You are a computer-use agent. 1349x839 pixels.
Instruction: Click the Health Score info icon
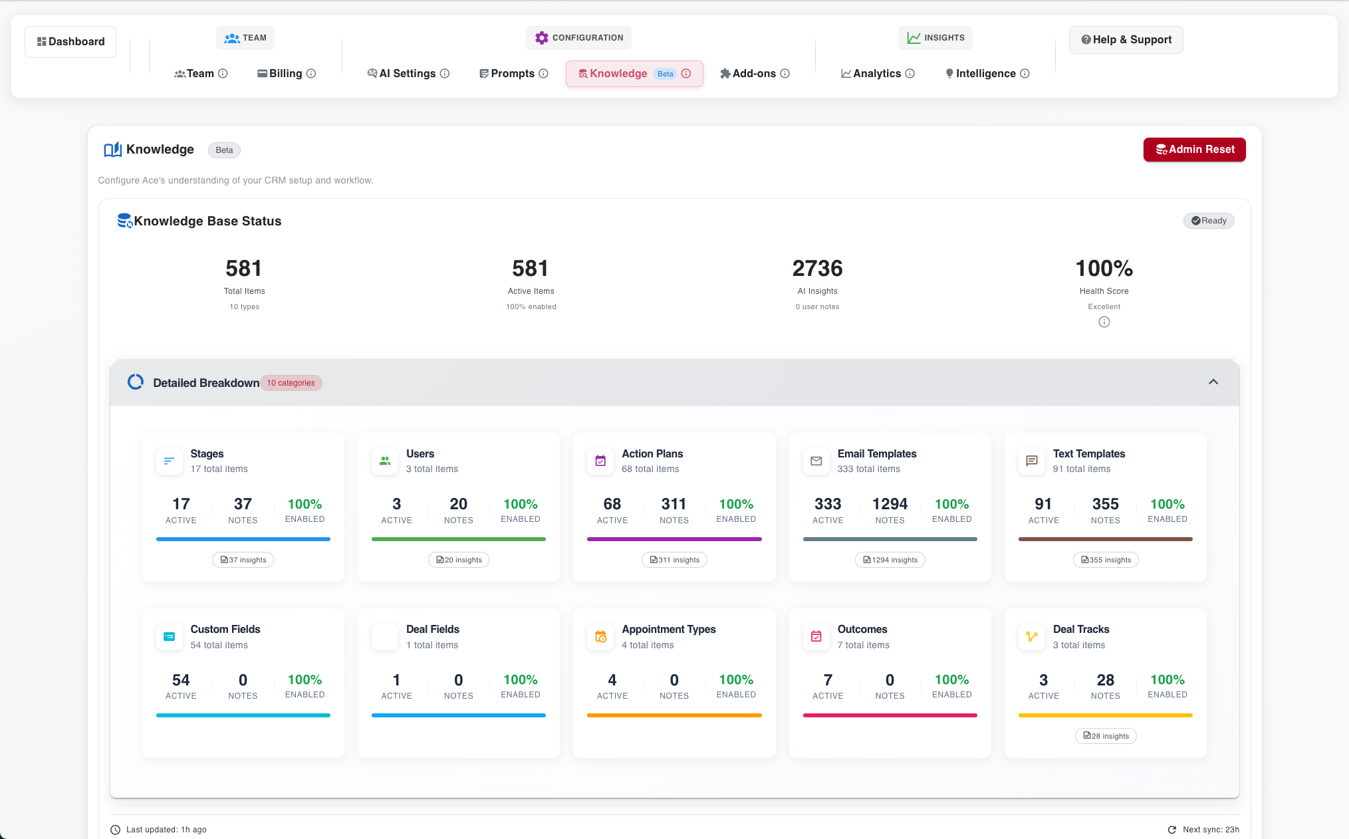(x=1104, y=322)
